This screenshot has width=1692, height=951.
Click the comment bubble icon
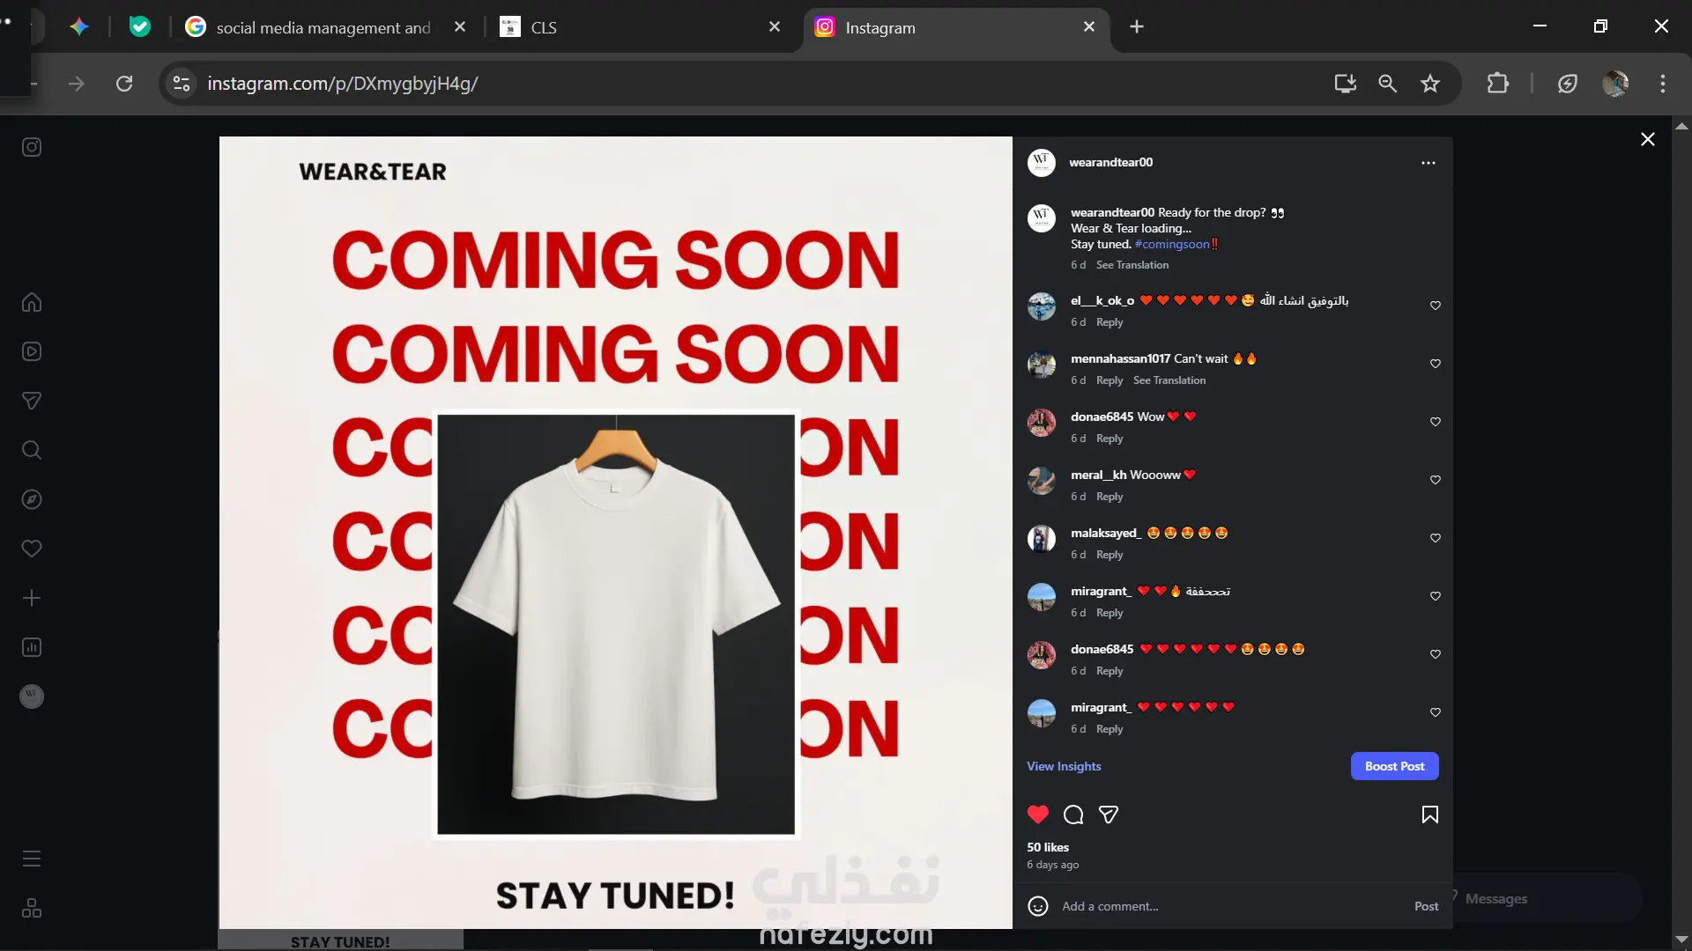tap(1073, 815)
